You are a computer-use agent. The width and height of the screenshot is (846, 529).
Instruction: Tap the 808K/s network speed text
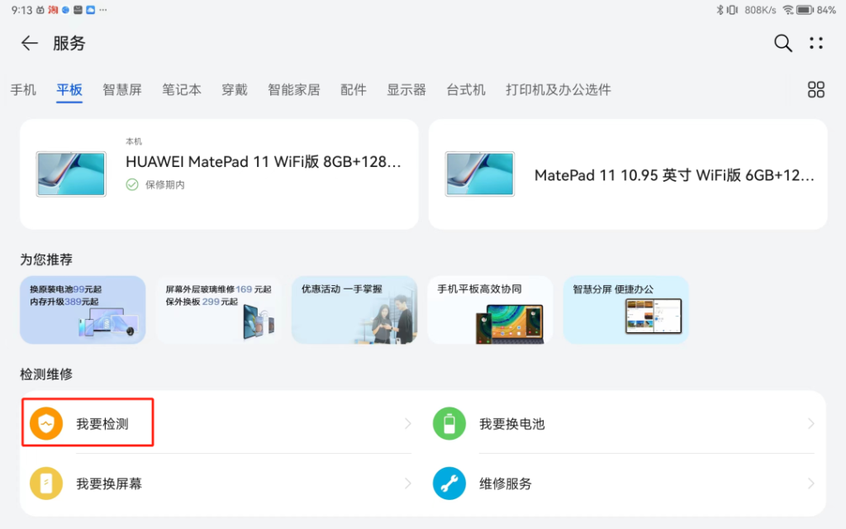tap(760, 10)
